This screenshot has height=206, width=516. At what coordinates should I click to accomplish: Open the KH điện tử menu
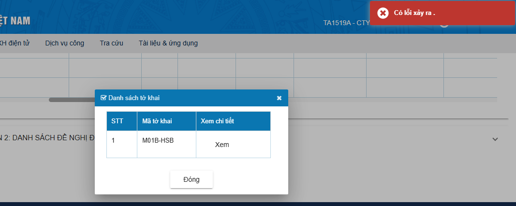click(15, 43)
